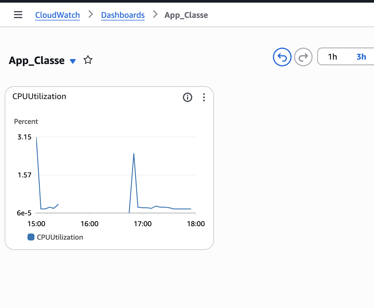
Task: Go to the CloudWatch breadcrumb link
Action: (58, 15)
